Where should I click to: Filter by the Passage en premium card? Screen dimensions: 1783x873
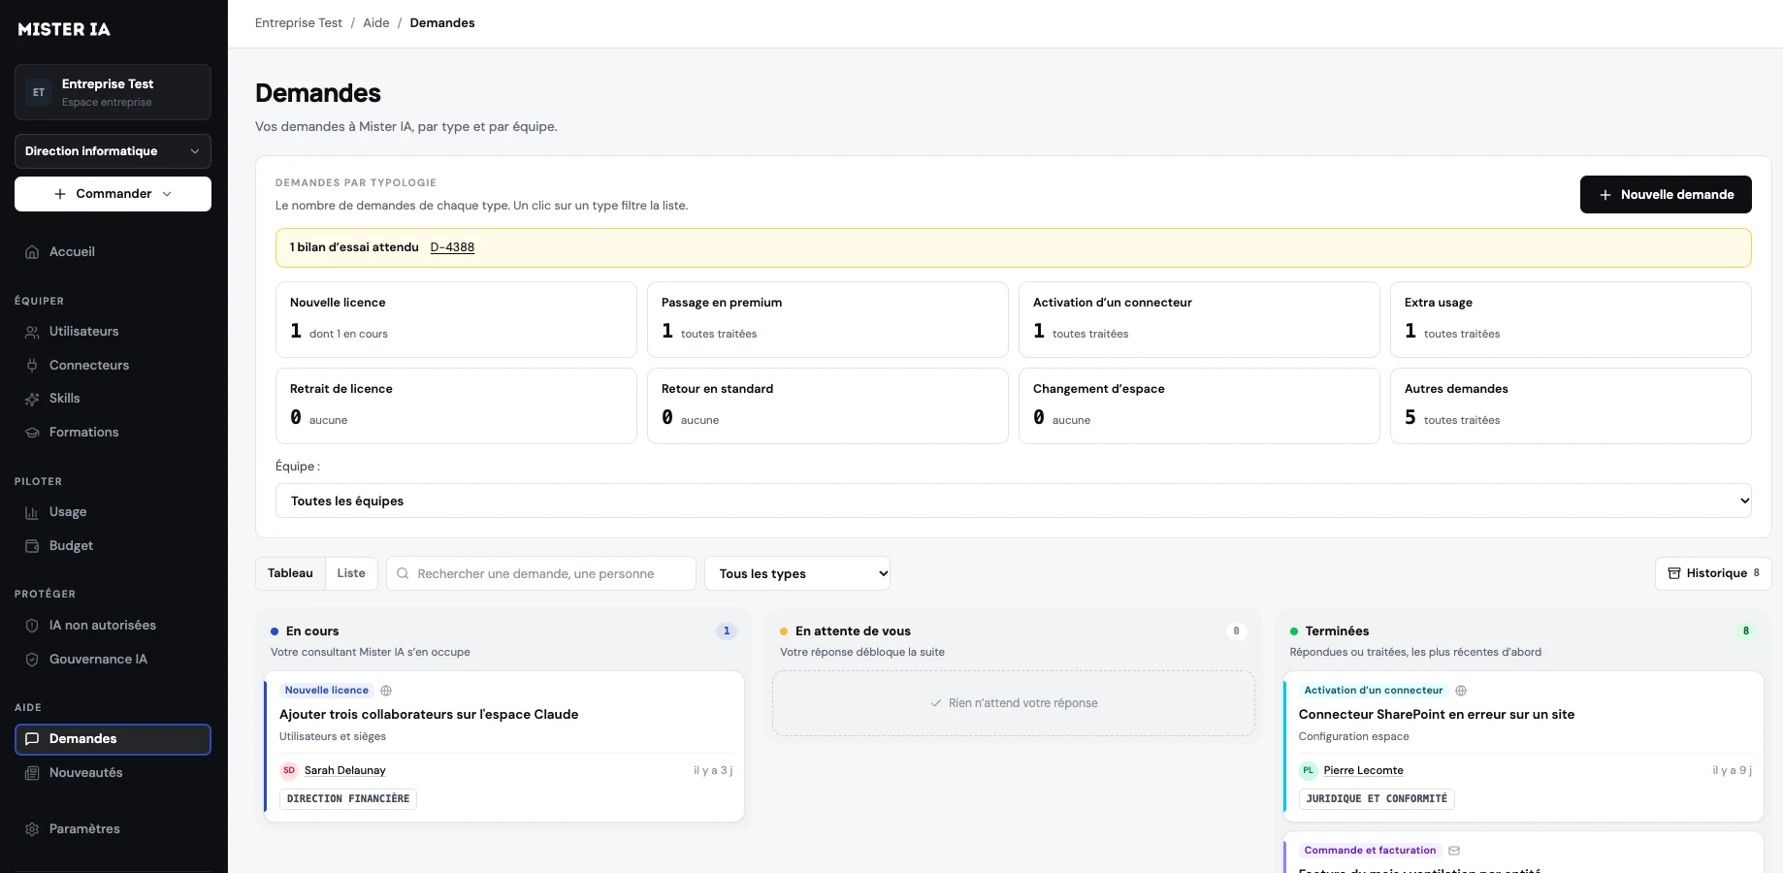(x=827, y=319)
